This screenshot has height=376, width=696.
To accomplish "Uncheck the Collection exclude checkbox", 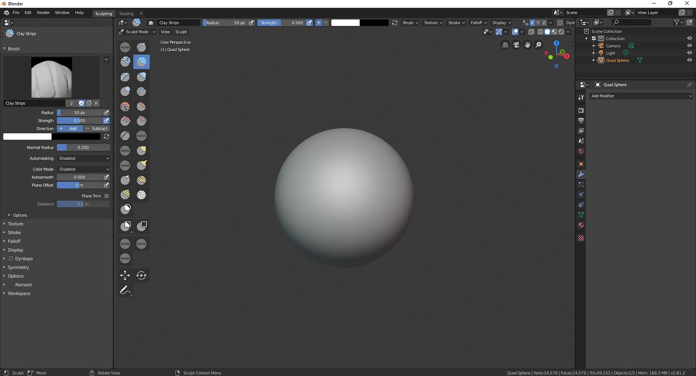I will tap(594, 38).
